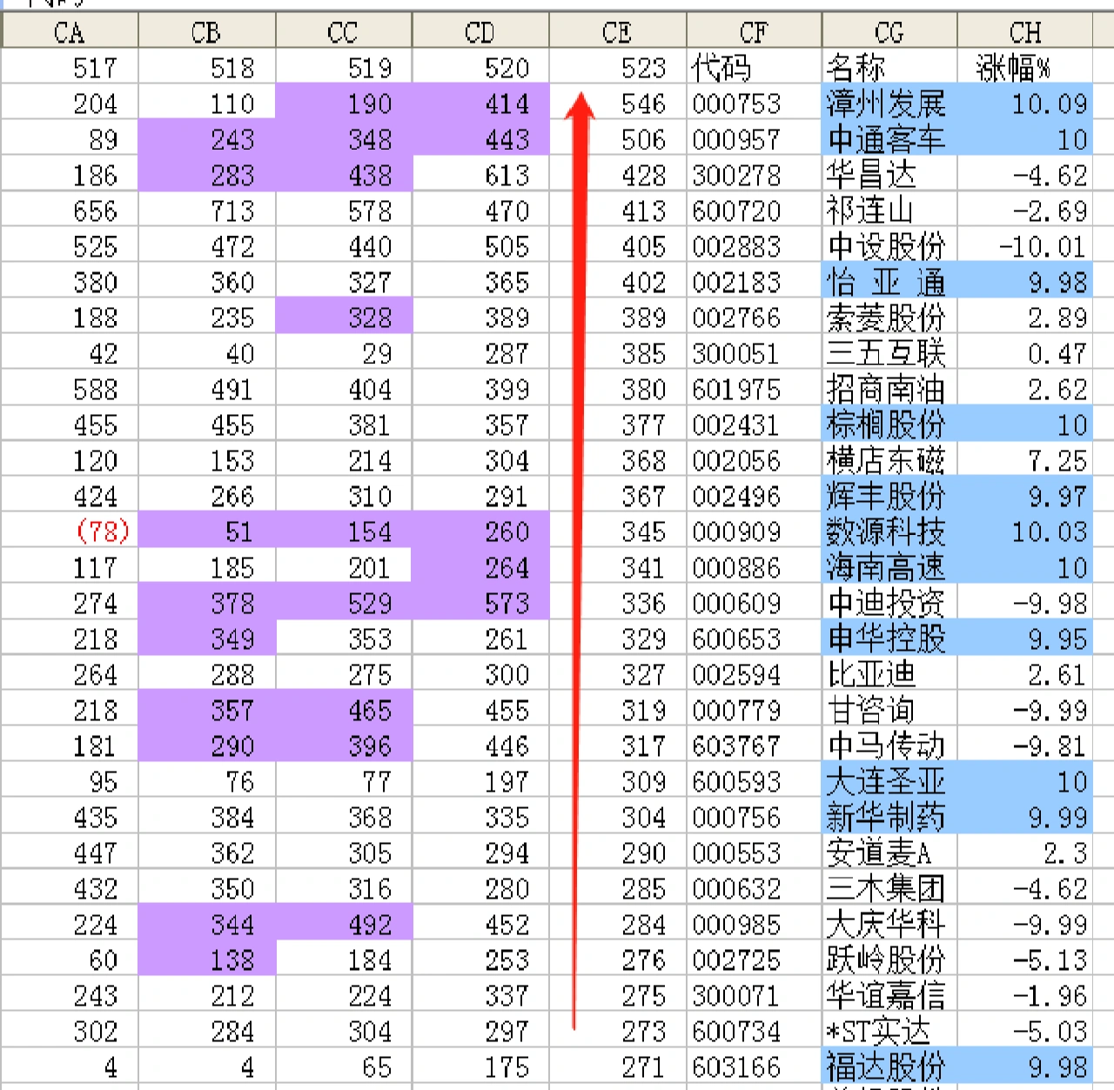The image size is (1114, 1090).
Task: Select stock name cell 中通客车
Action: 889,139
